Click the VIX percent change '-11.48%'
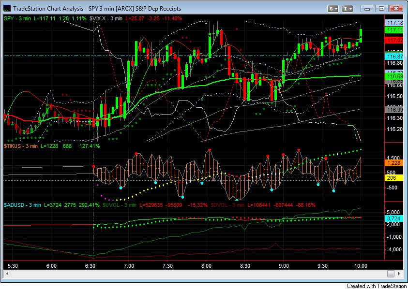This screenshot has width=408, height=289. click(172, 18)
